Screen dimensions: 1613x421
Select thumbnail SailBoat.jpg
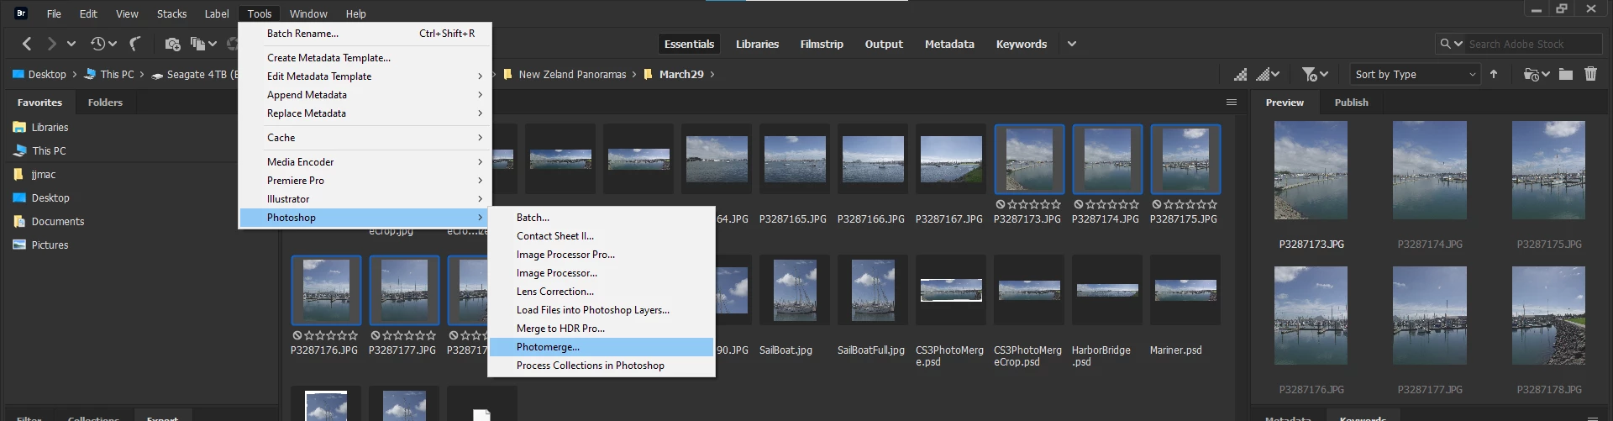[795, 290]
